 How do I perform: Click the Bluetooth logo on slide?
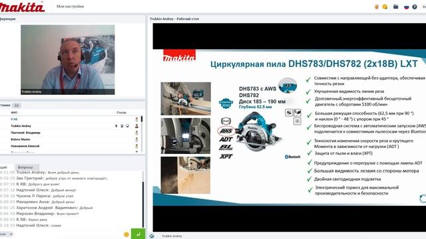pos(293,157)
